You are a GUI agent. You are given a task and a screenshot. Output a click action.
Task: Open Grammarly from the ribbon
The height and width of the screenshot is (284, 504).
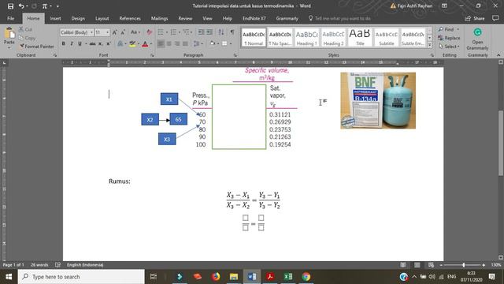(x=477, y=39)
